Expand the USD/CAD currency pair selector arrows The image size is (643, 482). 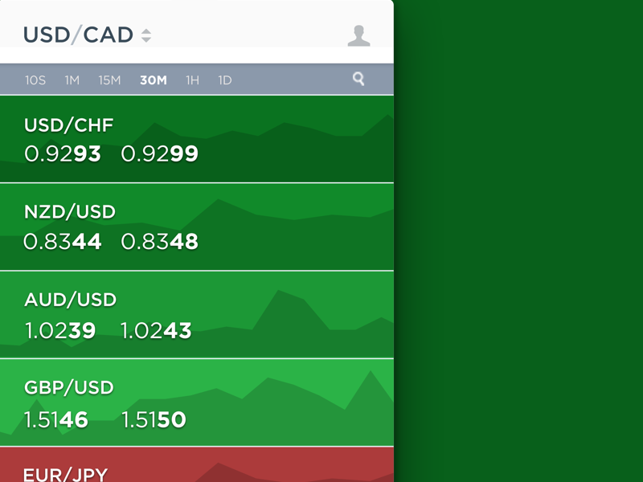coord(146,35)
